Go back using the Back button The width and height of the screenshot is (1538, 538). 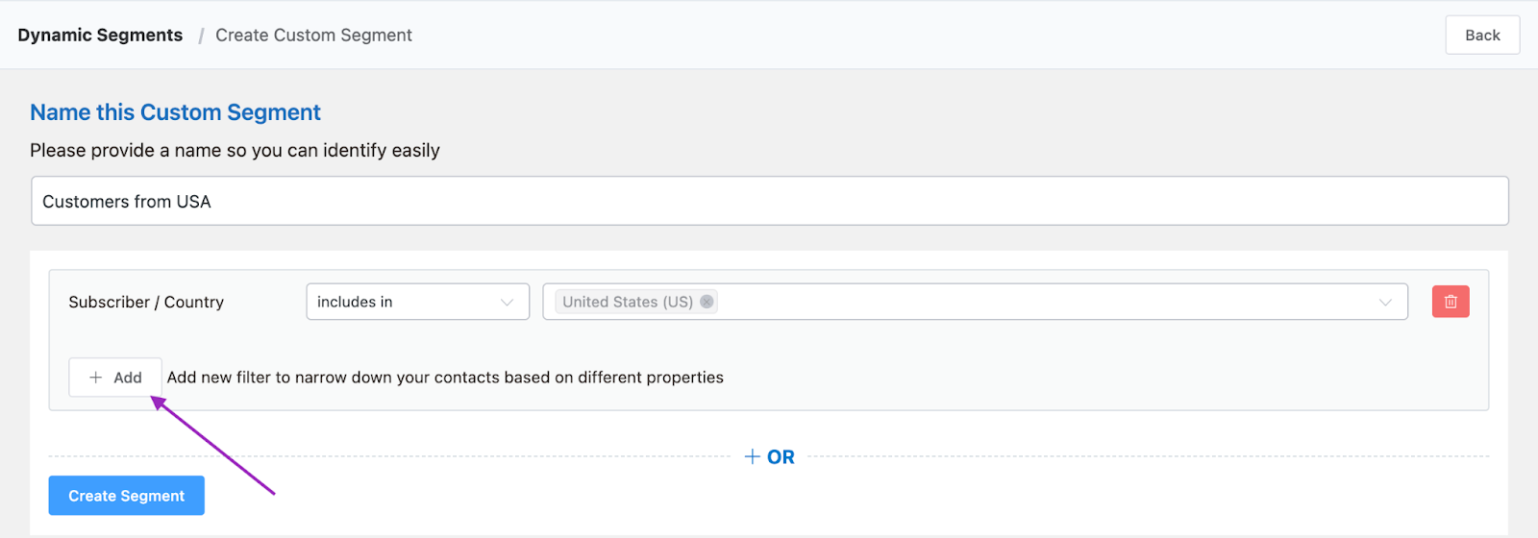click(x=1482, y=36)
